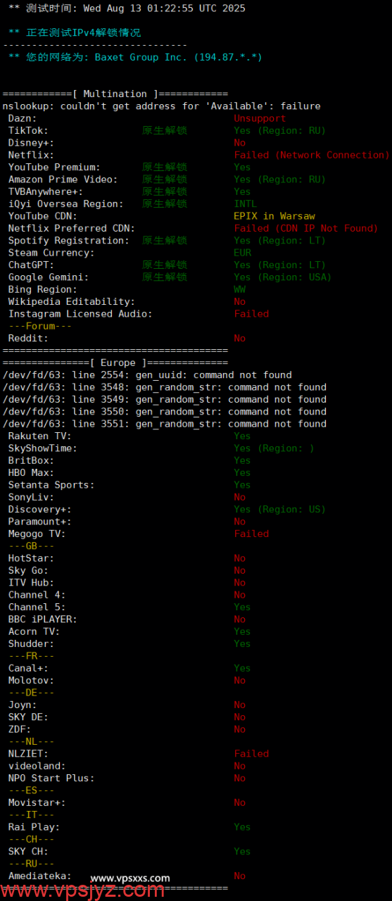Select the 'HBO Max:' label

pyautogui.click(x=31, y=473)
